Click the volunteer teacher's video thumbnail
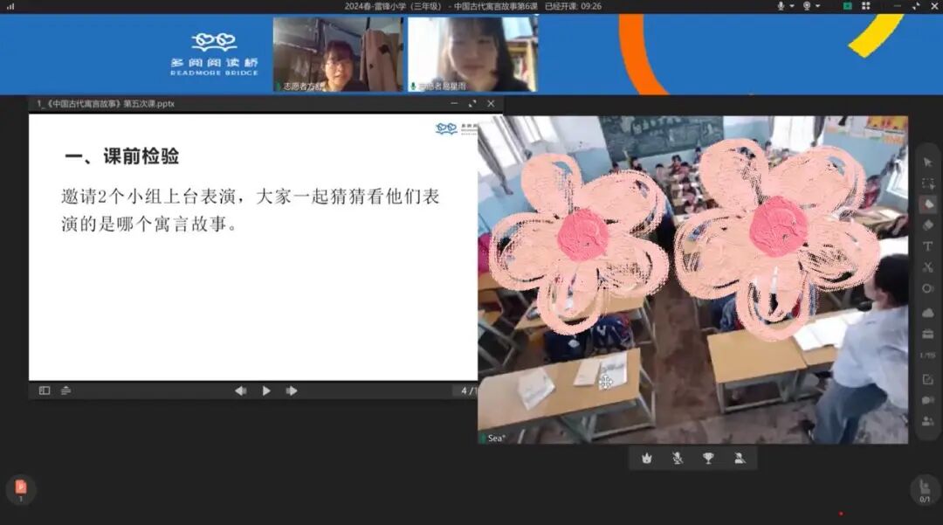The image size is (943, 525). point(336,53)
